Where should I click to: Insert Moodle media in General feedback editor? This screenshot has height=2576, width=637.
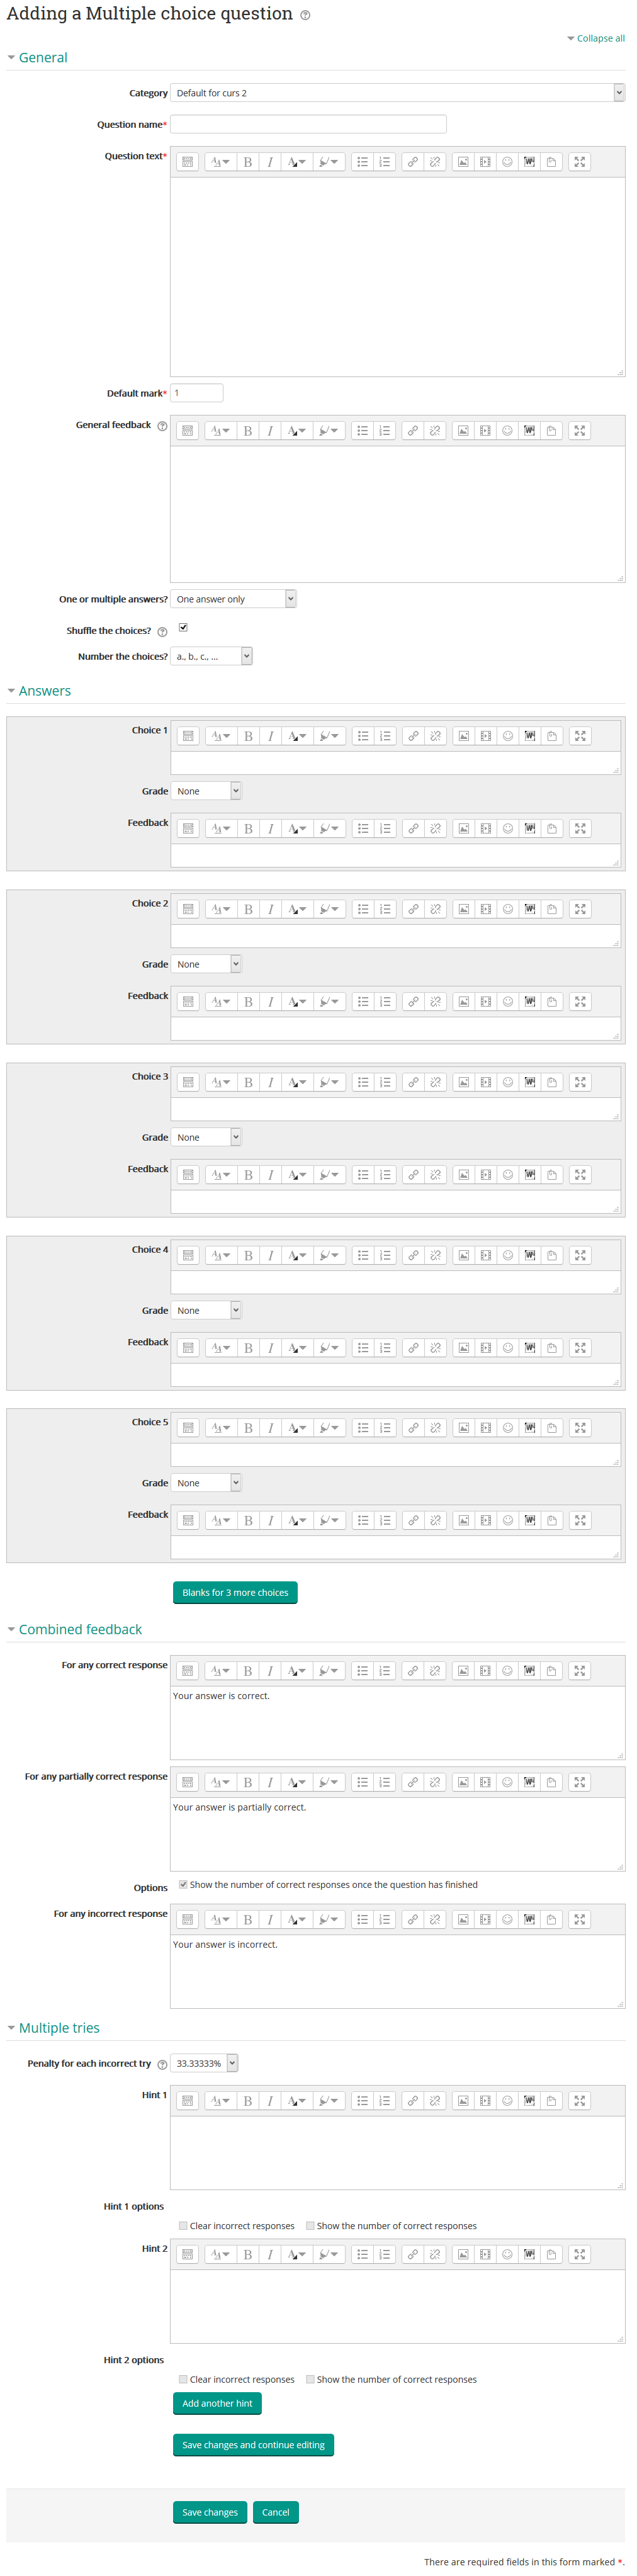tap(485, 431)
